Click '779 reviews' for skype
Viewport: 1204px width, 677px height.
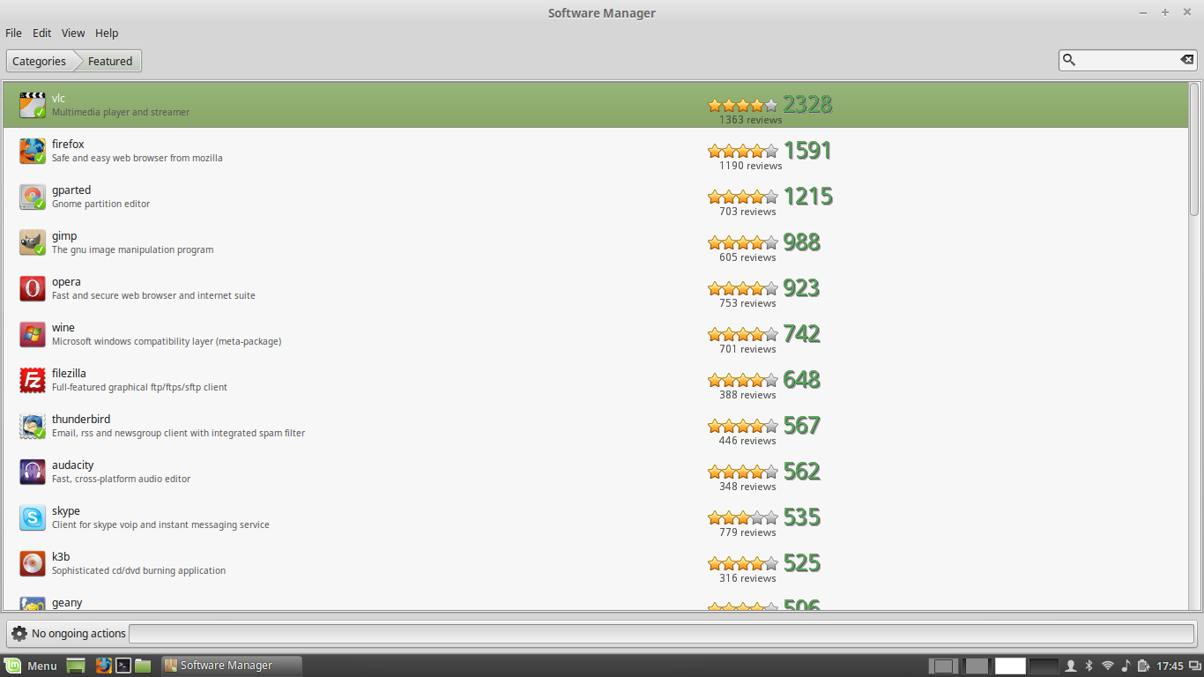tap(747, 532)
